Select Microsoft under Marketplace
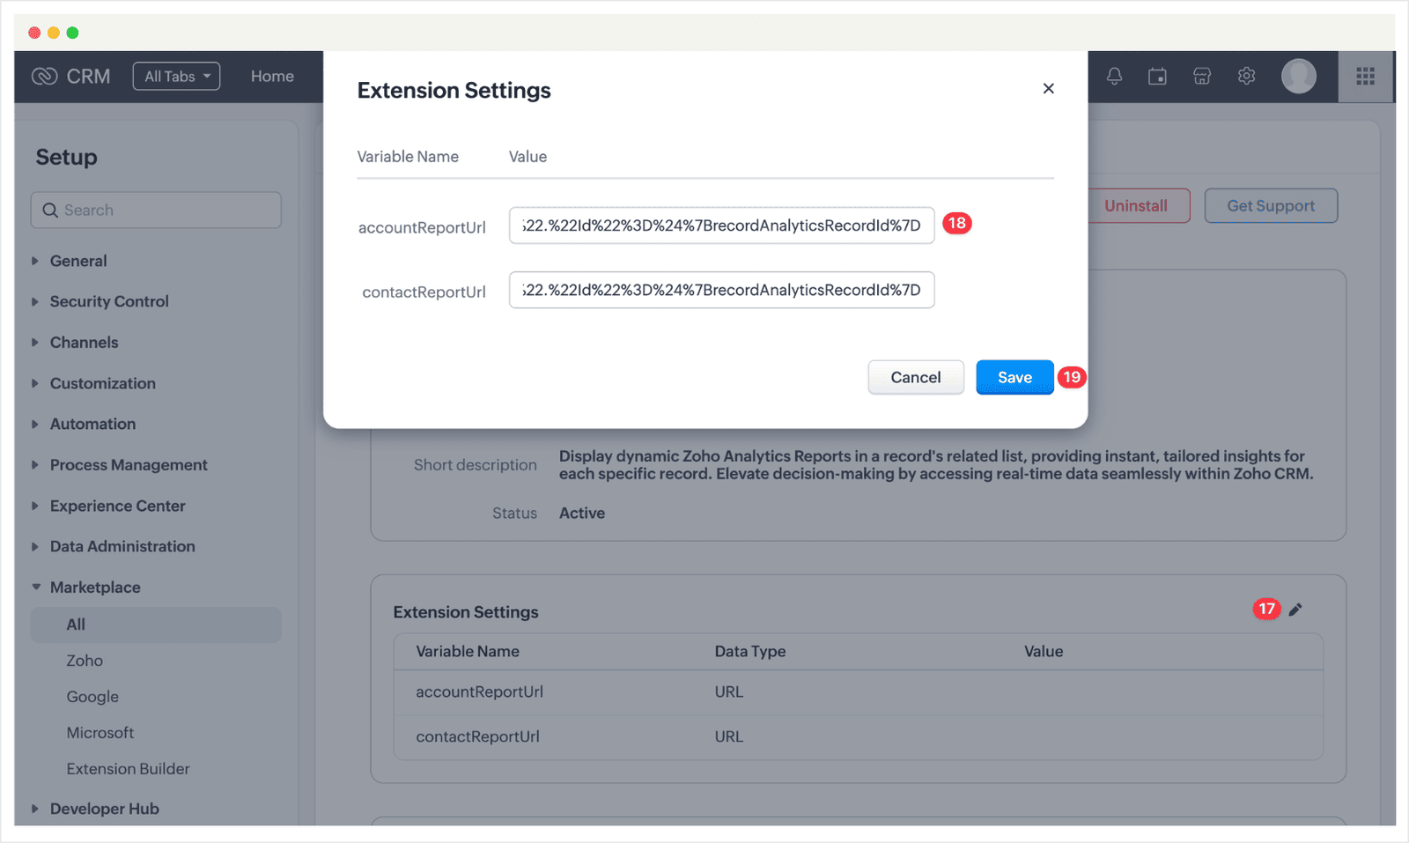This screenshot has height=843, width=1409. (x=100, y=733)
